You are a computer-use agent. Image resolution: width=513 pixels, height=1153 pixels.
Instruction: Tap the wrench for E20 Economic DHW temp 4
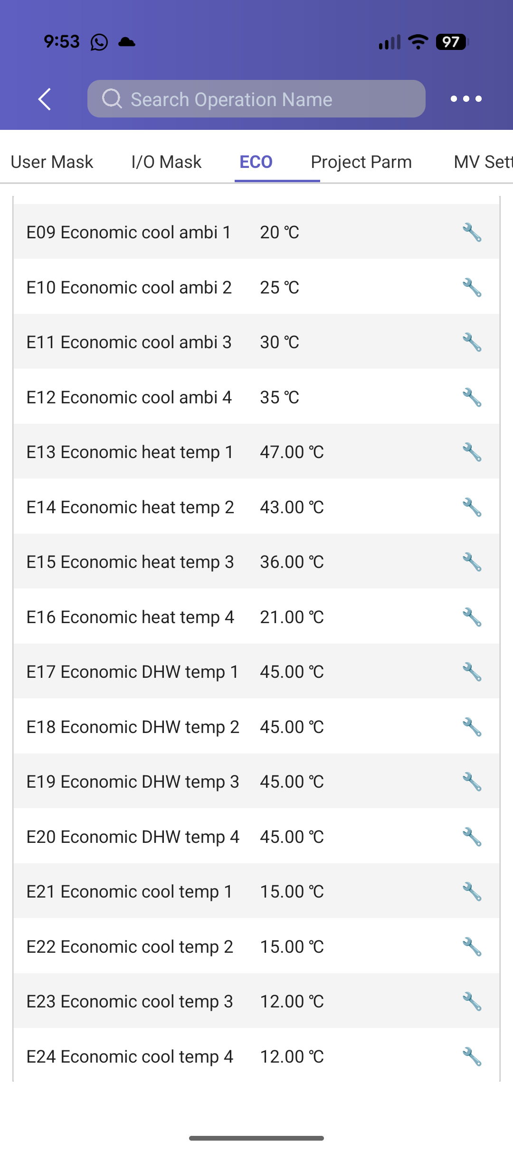[x=472, y=837]
